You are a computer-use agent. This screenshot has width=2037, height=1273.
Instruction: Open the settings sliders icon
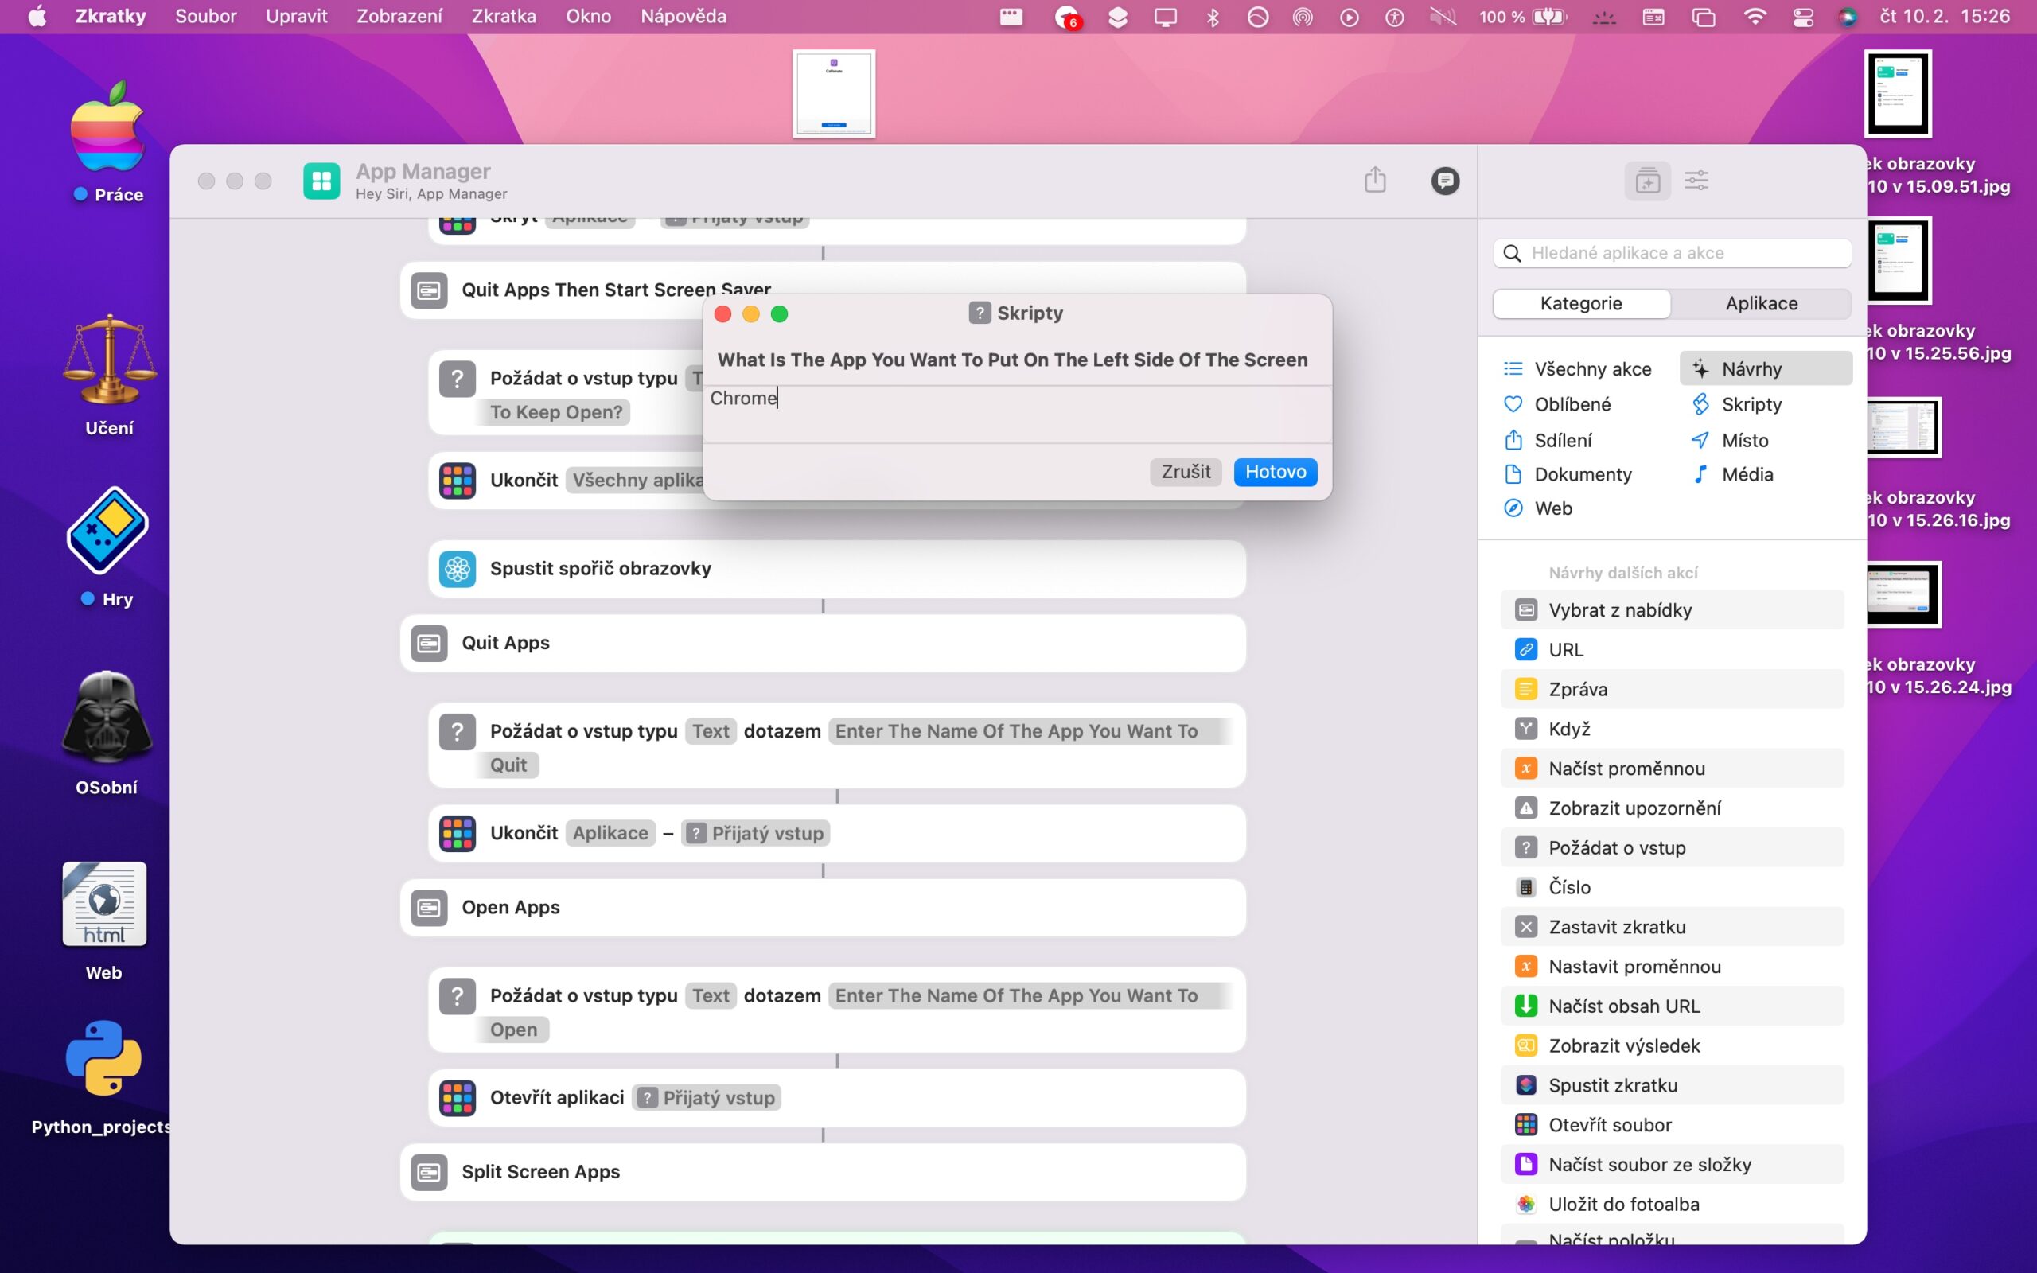1697,180
